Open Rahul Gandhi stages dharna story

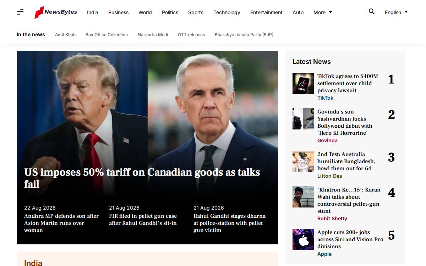[x=229, y=223]
